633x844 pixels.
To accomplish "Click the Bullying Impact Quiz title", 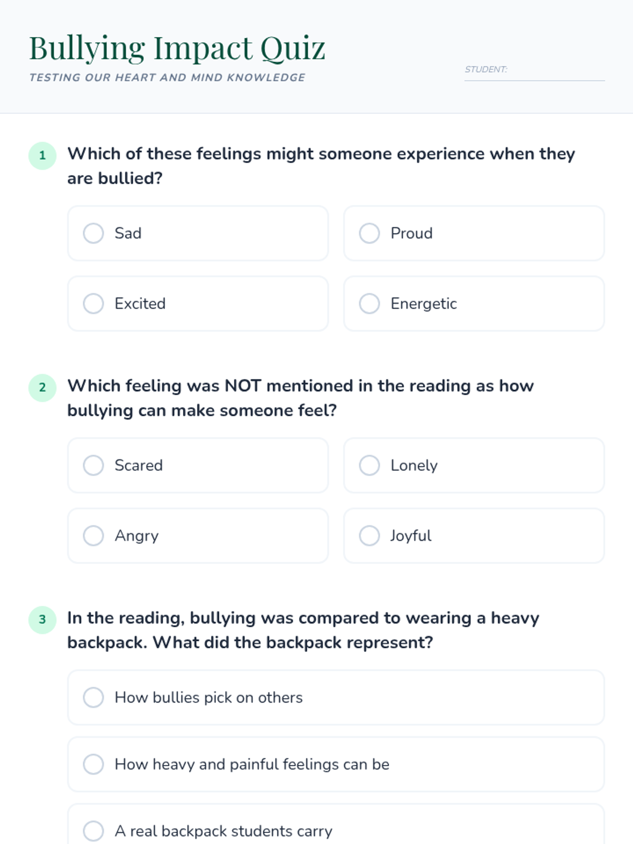I will point(177,48).
